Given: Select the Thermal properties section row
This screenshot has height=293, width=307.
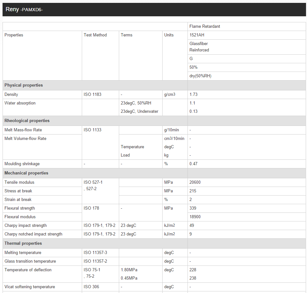Looking at the screenshot, I should [x=154, y=243].
